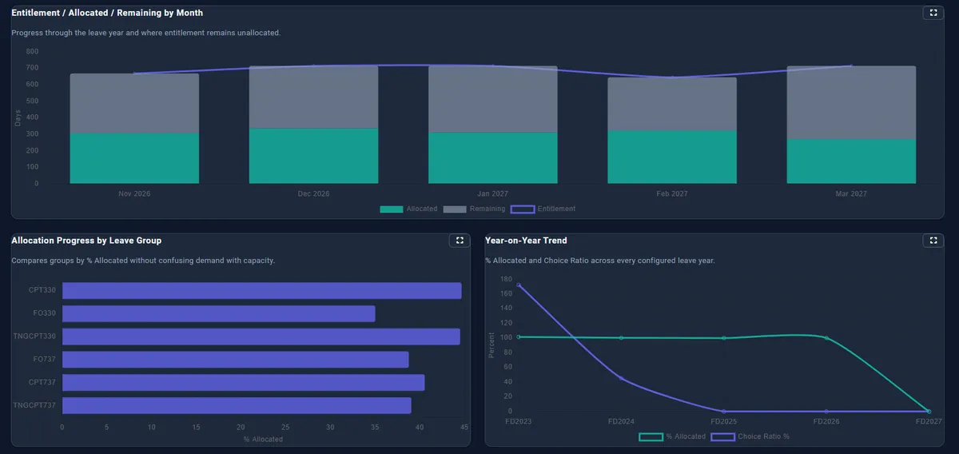The height and width of the screenshot is (454, 959).
Task: Toggle the Allocated legend series
Action: pos(408,209)
